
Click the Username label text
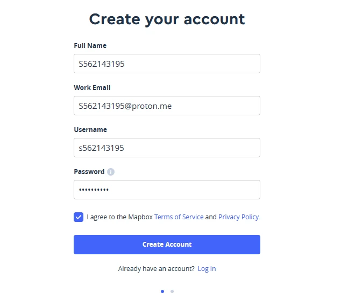pos(90,130)
